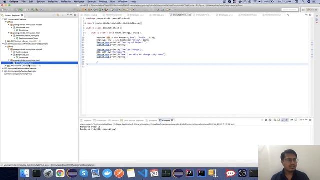Expand the 3MutableFieldHandledExample project
This screenshot has height=180, width=320.
point(3,68)
